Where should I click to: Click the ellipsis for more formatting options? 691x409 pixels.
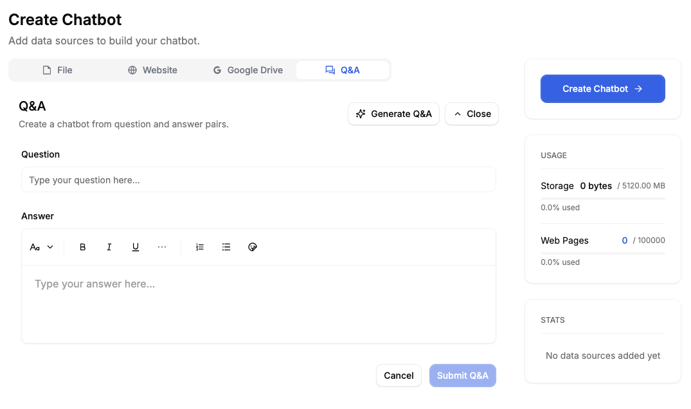(x=161, y=246)
